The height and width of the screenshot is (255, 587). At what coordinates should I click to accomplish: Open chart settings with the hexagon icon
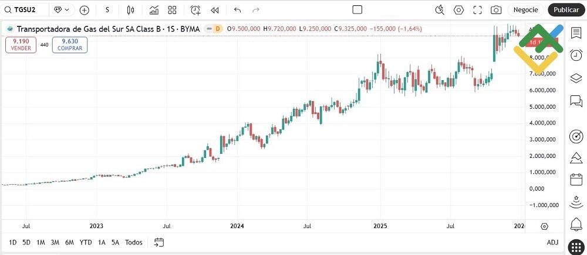[458, 10]
